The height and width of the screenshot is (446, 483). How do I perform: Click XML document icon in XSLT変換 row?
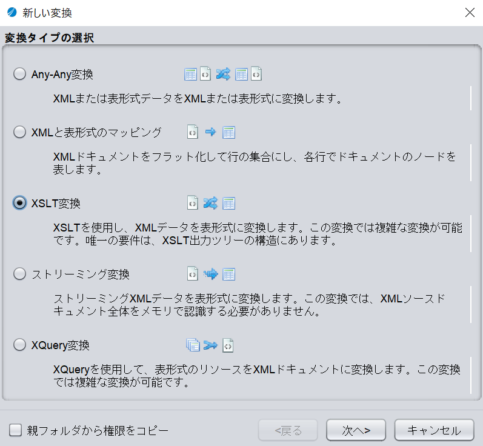click(193, 203)
